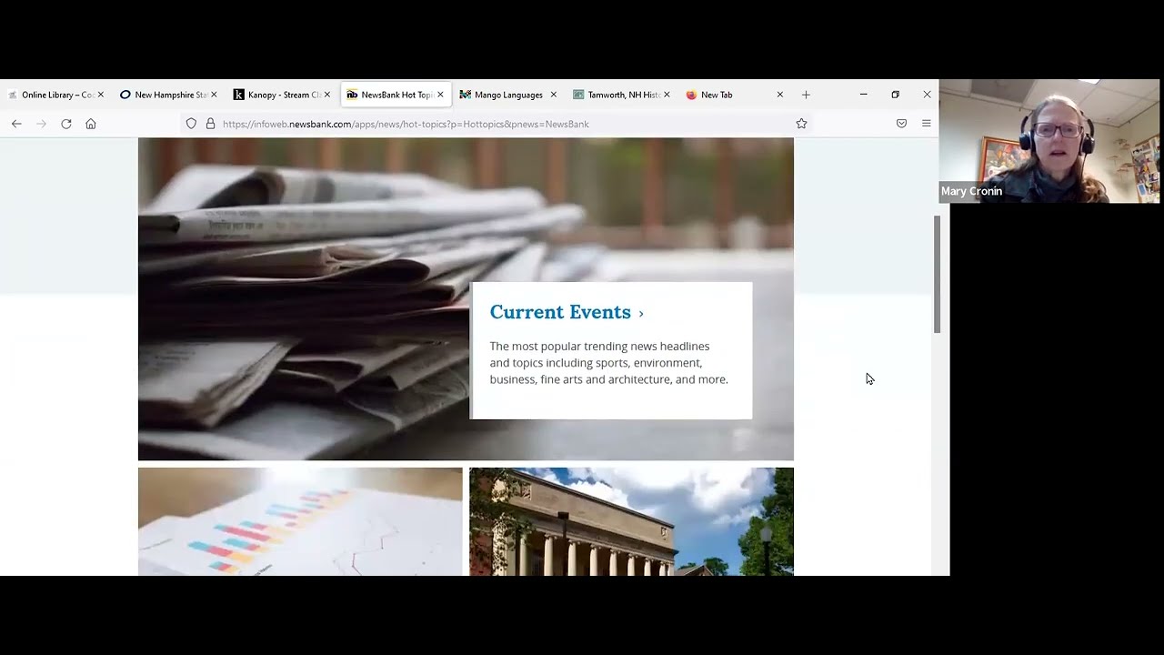Close the NewsBank Hot Topics tab
Image resolution: width=1164 pixels, height=655 pixels.
(x=440, y=95)
